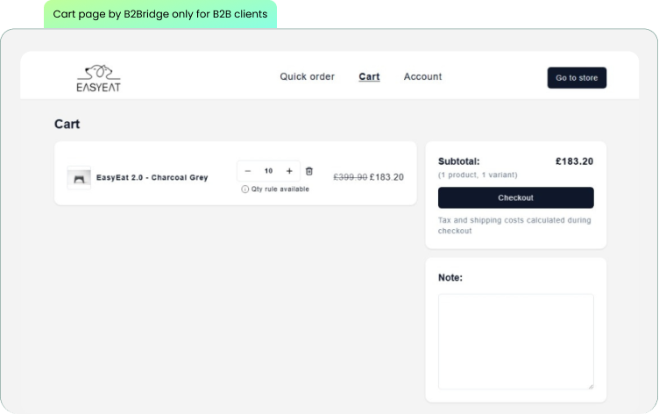Open the Quick order page
Screen dimensions: 659x414
pyautogui.click(x=308, y=76)
